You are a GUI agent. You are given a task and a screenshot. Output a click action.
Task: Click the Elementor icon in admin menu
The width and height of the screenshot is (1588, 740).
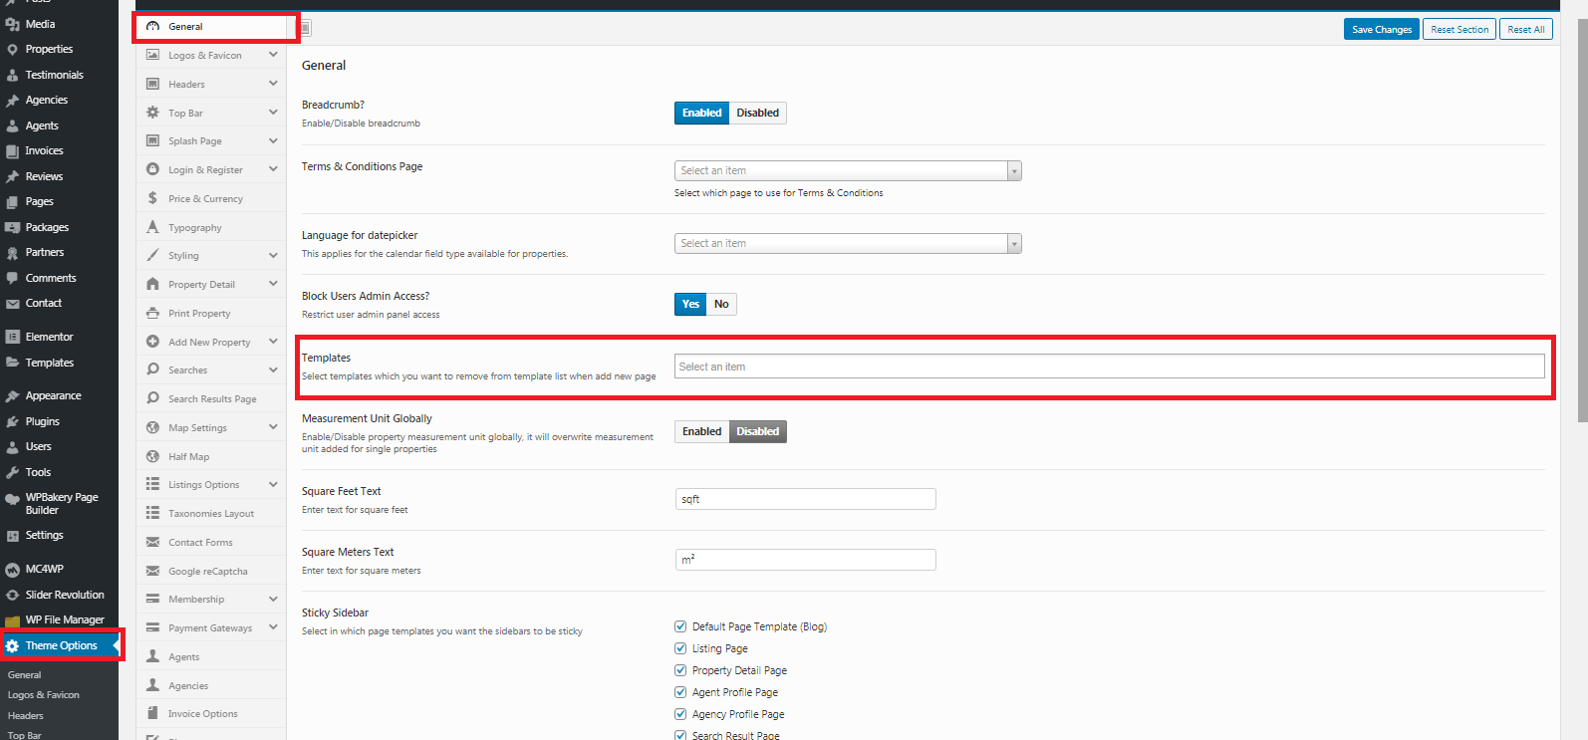(x=12, y=337)
